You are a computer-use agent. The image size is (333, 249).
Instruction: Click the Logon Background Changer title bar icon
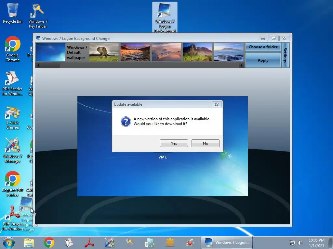click(38, 38)
